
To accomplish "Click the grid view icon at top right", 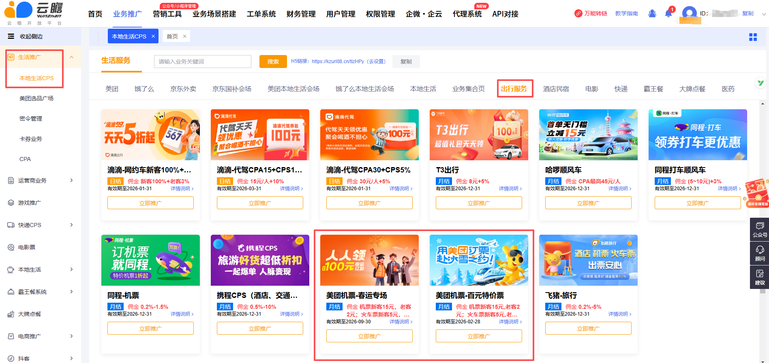I will tap(753, 37).
